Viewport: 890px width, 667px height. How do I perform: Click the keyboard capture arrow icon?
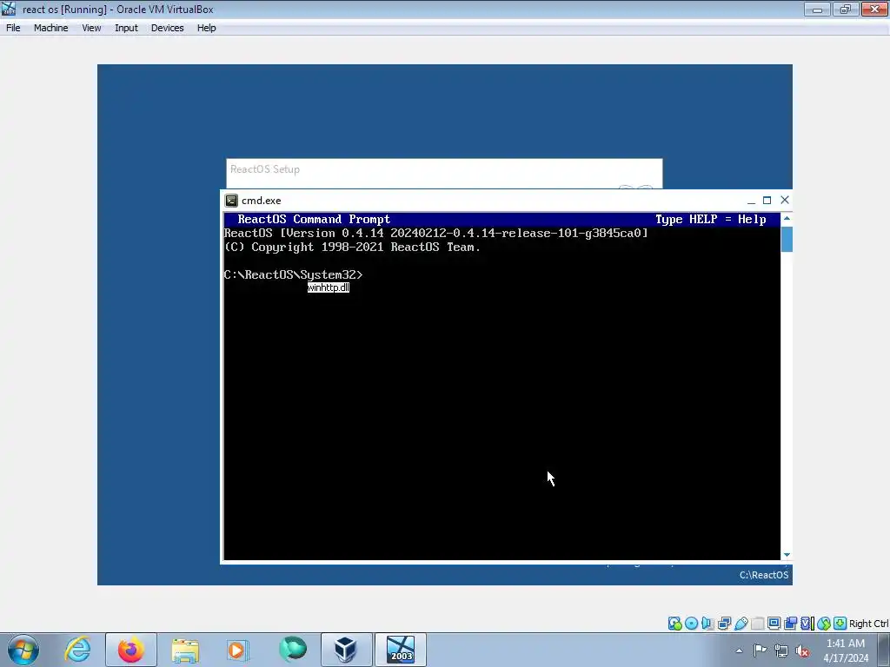tap(840, 624)
